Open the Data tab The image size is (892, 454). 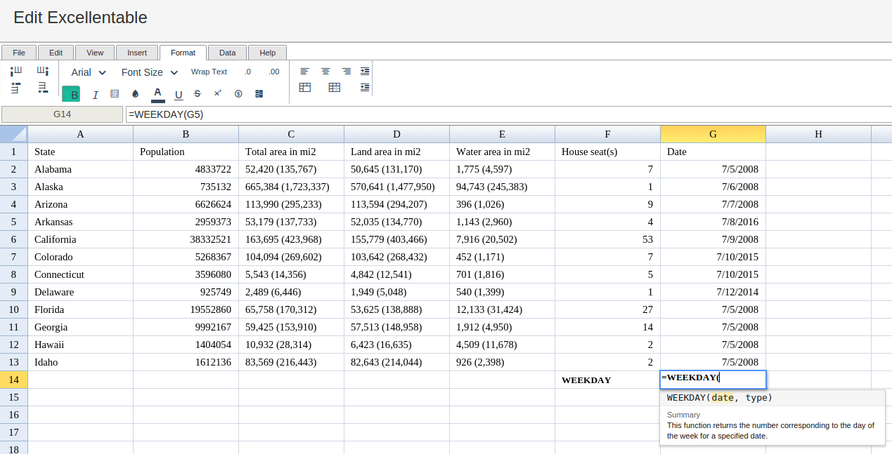tap(227, 53)
